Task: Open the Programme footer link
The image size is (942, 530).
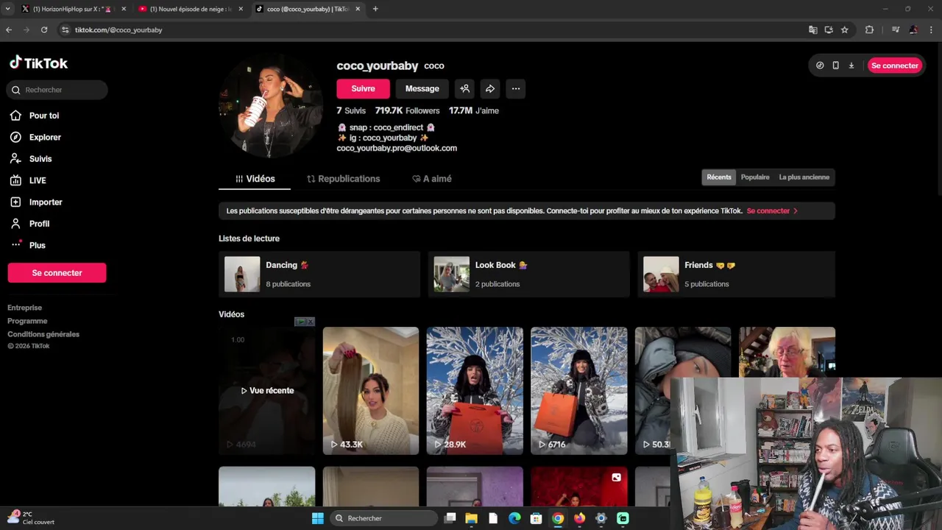Action: [x=27, y=321]
